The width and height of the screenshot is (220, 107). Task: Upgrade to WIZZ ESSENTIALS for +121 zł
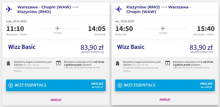click(56, 85)
